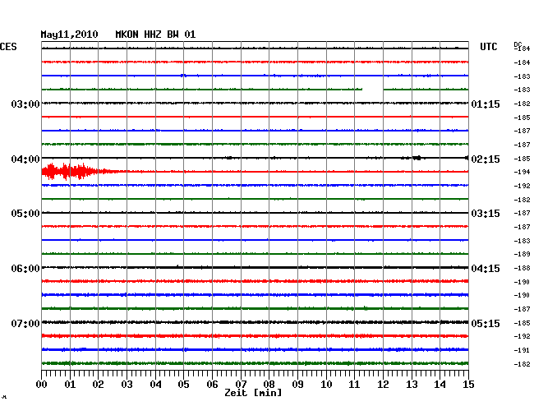Click the 04 minute tick label

[155, 385]
